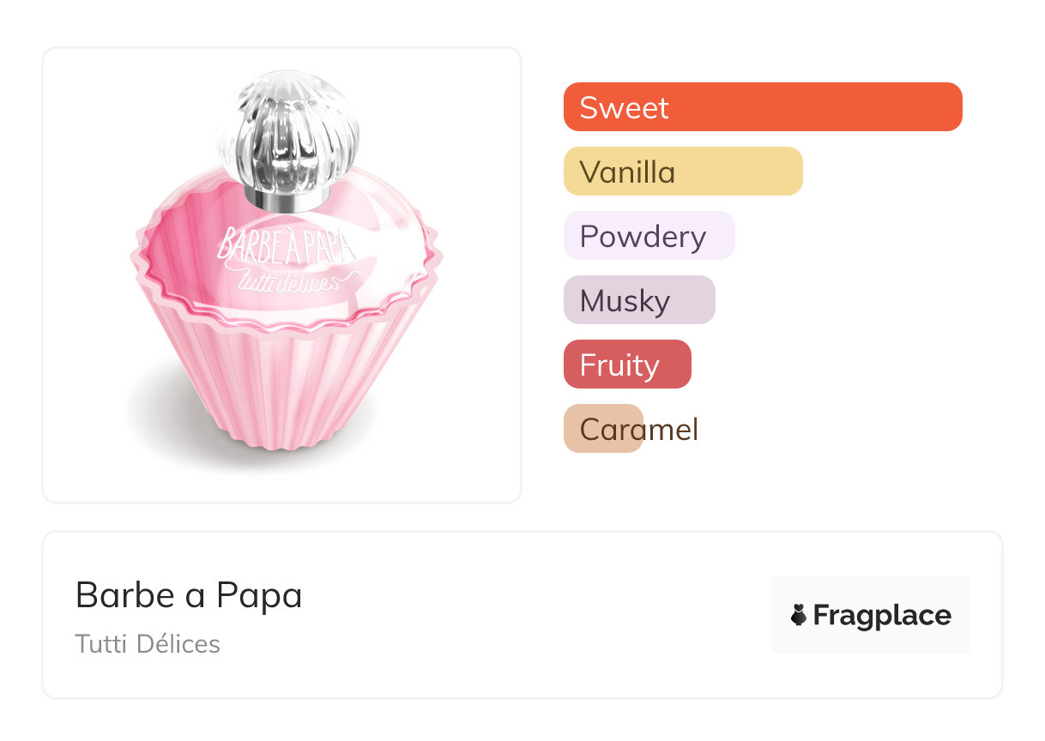Click the Fragplace logo icon
Viewport: 1045px width, 741px height.
tap(799, 615)
